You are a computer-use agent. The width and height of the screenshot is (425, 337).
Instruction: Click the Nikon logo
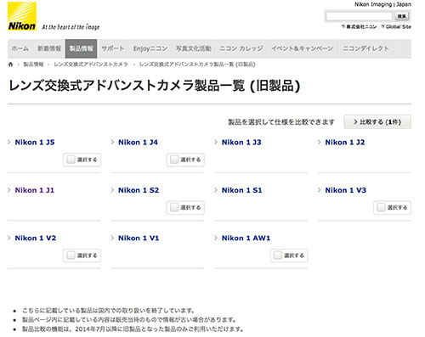(22, 16)
